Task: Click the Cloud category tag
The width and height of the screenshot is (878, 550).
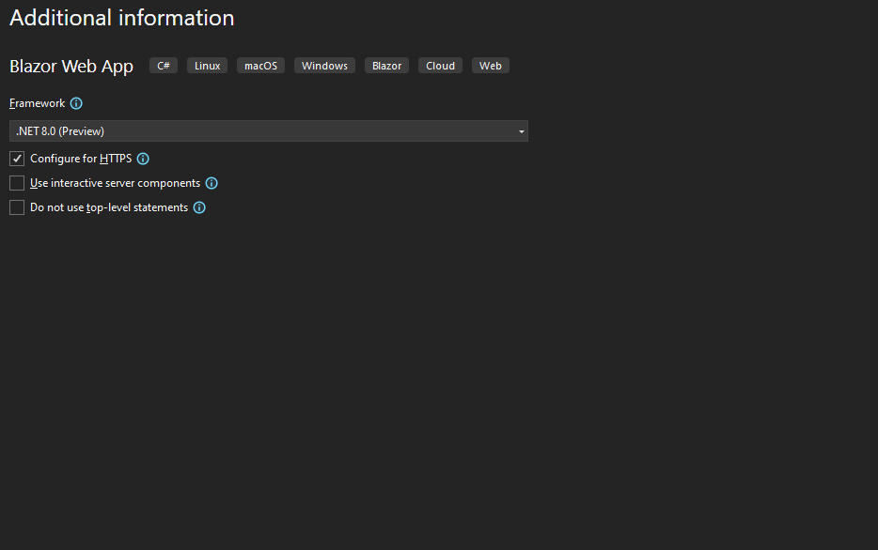Action: pos(439,65)
